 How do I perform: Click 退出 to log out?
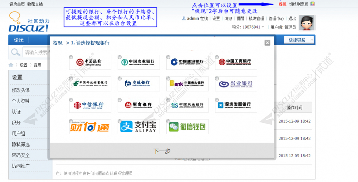[292, 18]
